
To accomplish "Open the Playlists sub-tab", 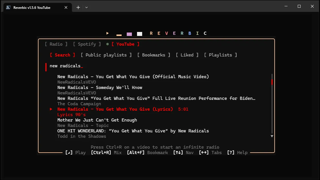I will (x=220, y=55).
